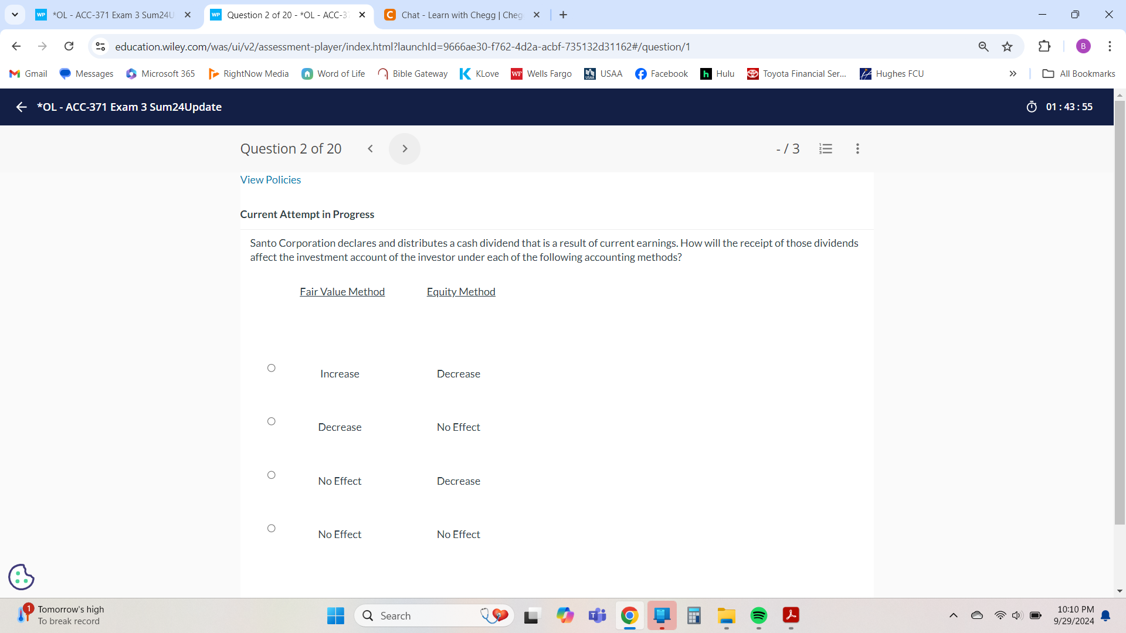The width and height of the screenshot is (1126, 633).
Task: Open cookie preferences icon
Action: click(21, 577)
